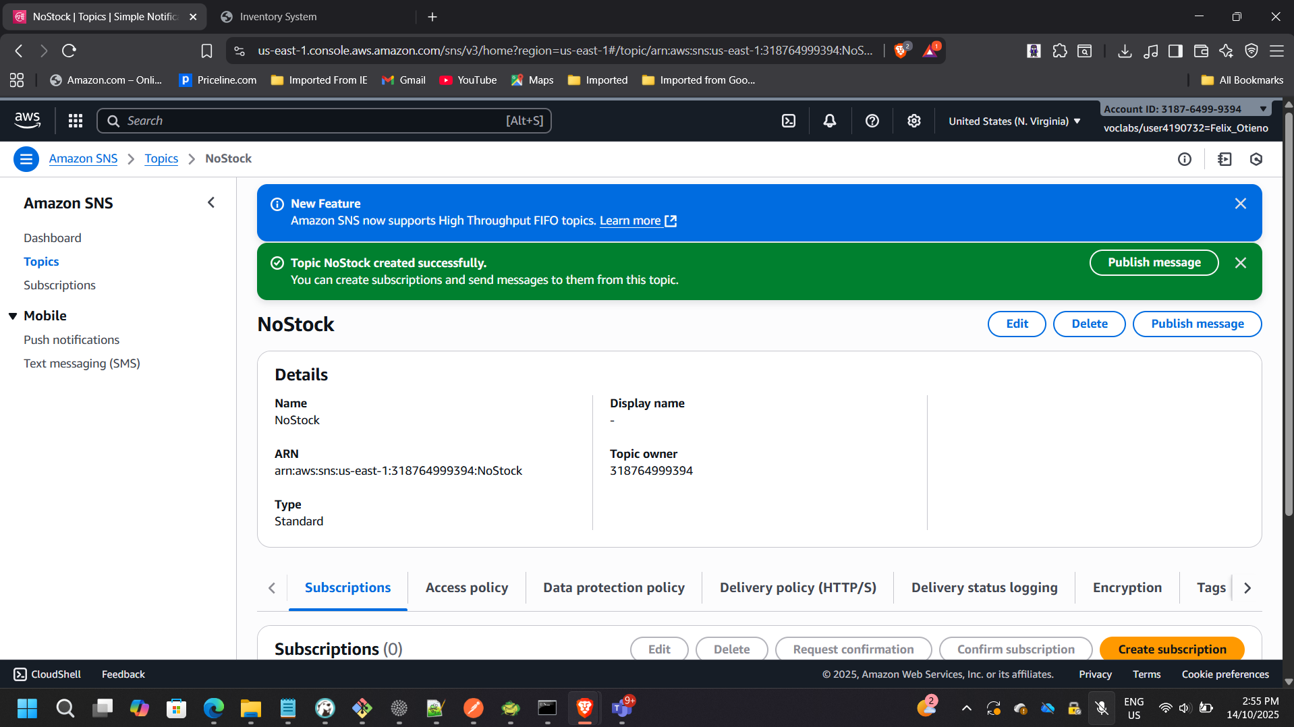Open the hamburger menu next to Amazon SNS breadcrumb
The image size is (1294, 727).
pos(26,158)
